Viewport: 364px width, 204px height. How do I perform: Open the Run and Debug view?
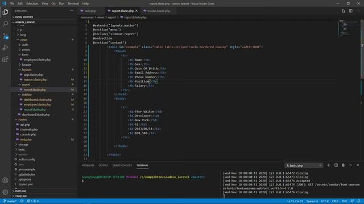click(x=5, y=48)
